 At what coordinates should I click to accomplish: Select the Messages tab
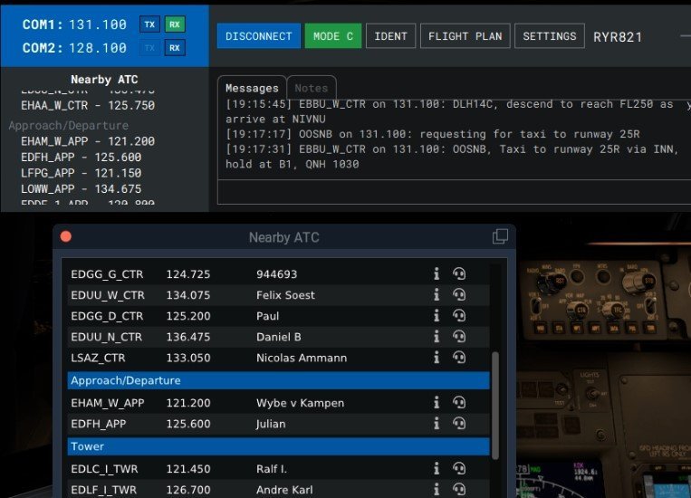[x=251, y=88]
